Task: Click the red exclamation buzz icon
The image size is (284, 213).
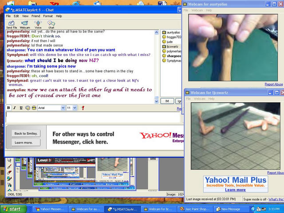Action: tap(83, 108)
